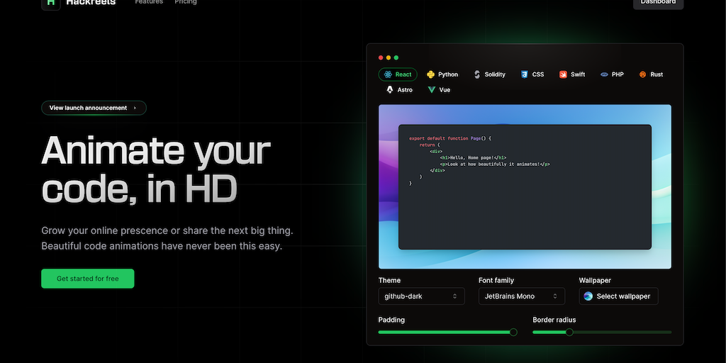The width and height of the screenshot is (726, 363).
Task: Select the PHP language icon
Action: [604, 74]
